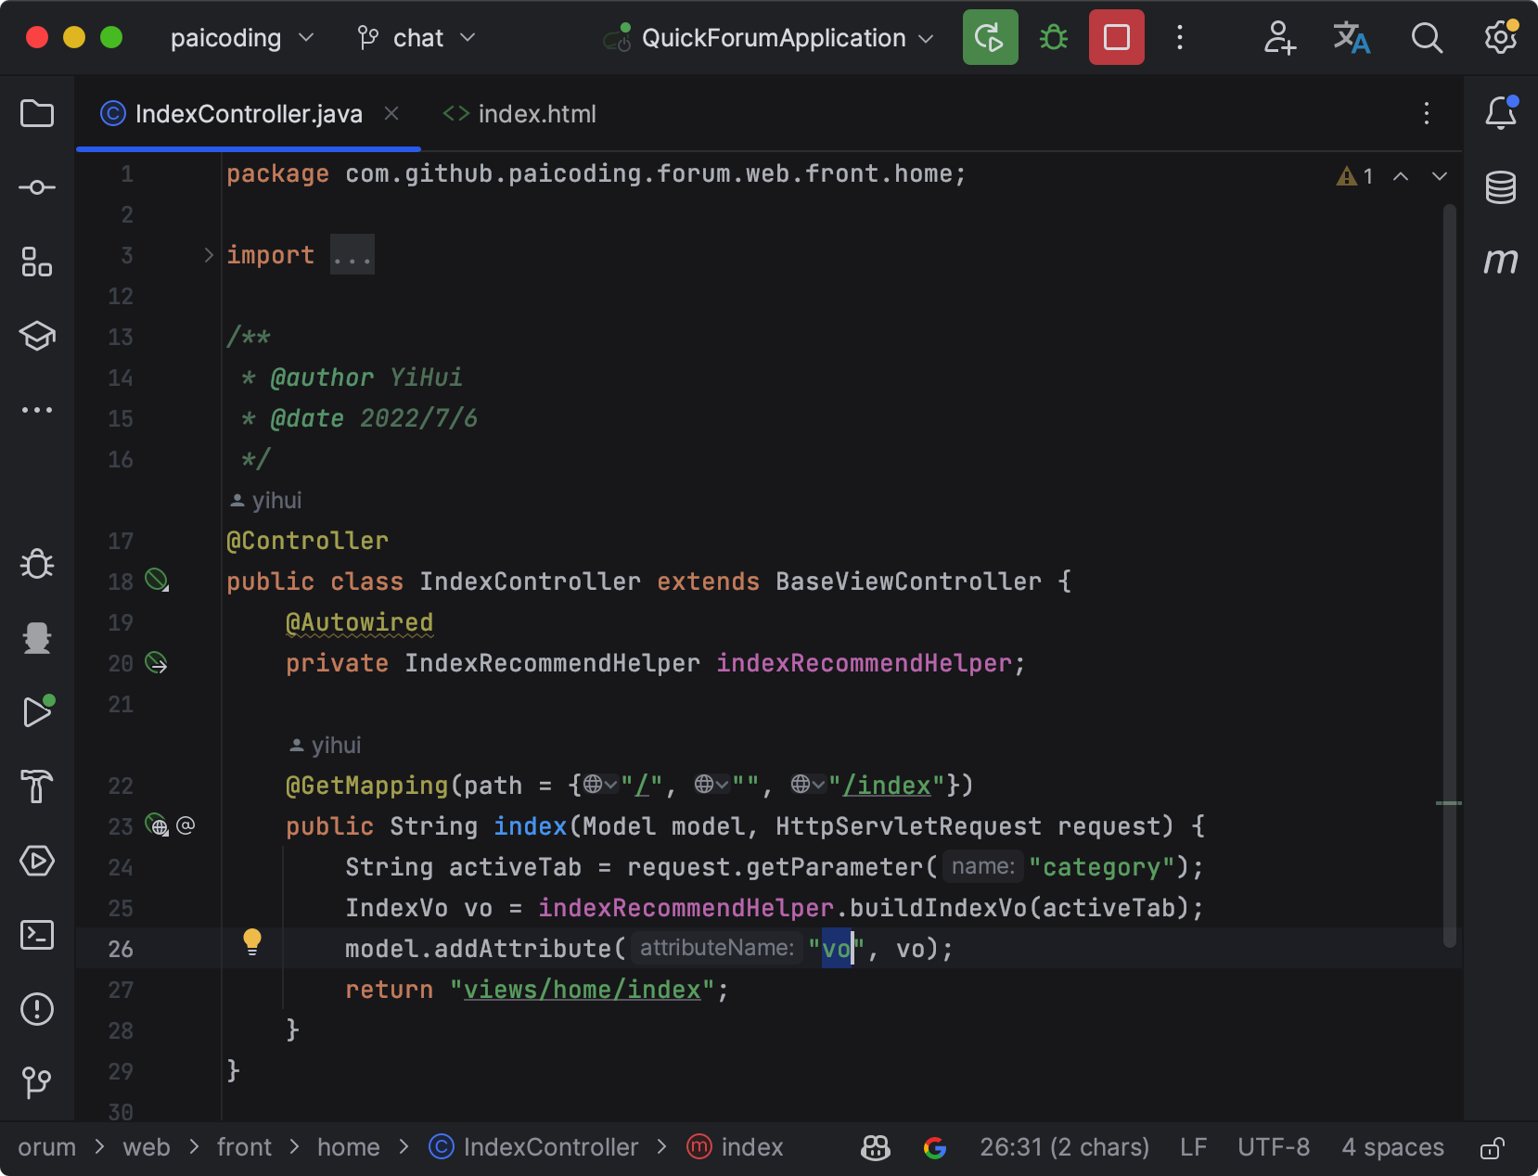Open the views/home/index link on line 27

click(x=582, y=990)
